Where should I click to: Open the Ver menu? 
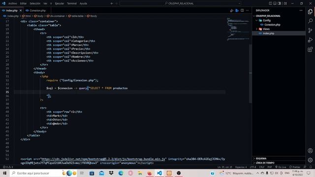click(x=45, y=3)
